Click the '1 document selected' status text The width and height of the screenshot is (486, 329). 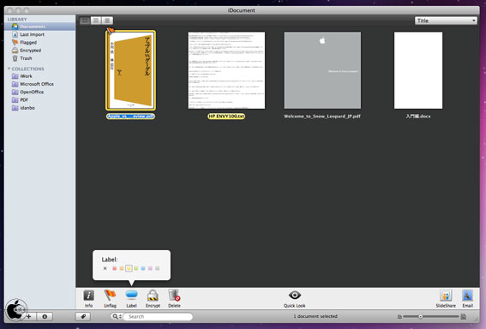click(315, 316)
